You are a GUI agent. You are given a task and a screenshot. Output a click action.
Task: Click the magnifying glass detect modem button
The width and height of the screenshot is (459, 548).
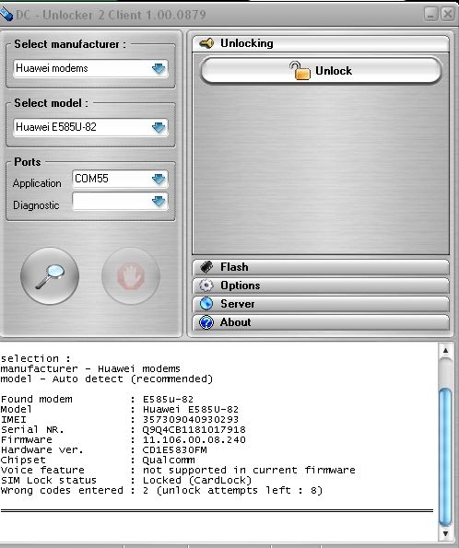coord(50,276)
